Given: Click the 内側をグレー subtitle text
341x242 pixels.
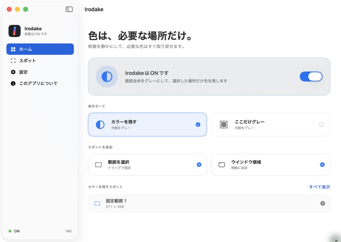Looking at the screenshot, I should click(244, 128).
